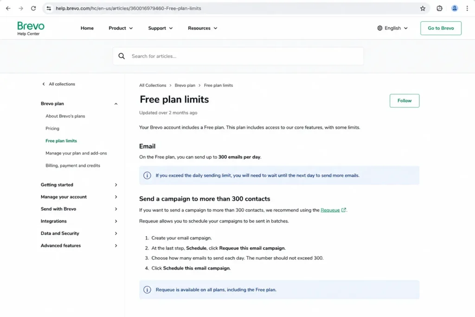Open the Requeue hyperlink

pos(330,210)
